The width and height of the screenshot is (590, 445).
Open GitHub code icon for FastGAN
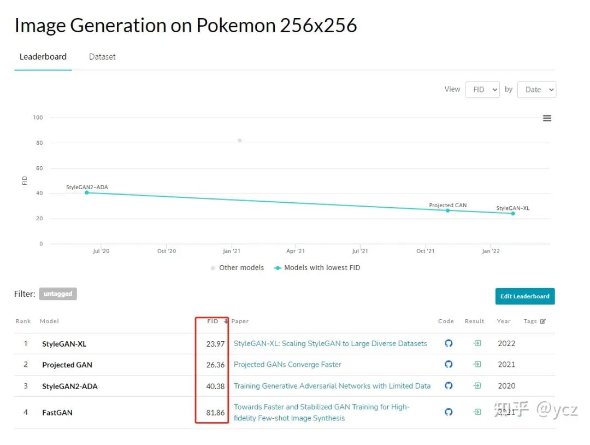448,412
